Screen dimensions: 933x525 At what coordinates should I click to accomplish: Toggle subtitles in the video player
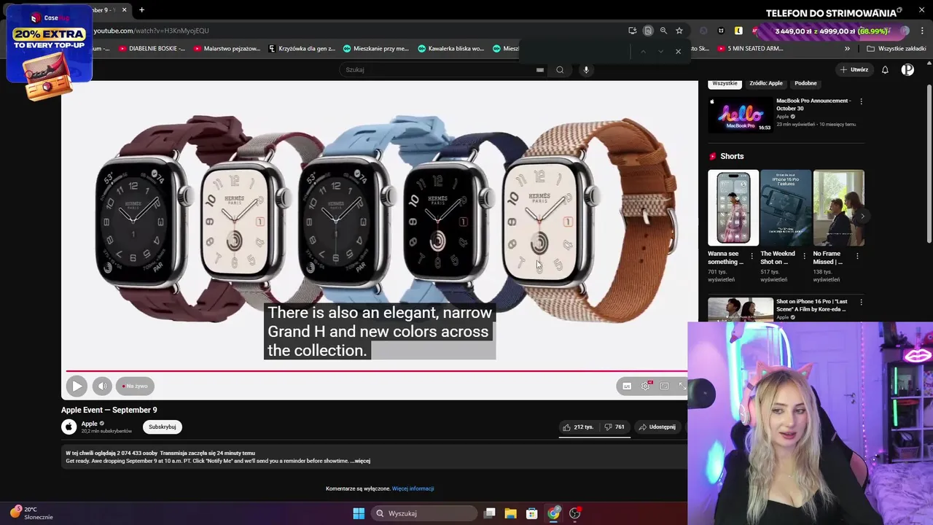click(x=627, y=386)
